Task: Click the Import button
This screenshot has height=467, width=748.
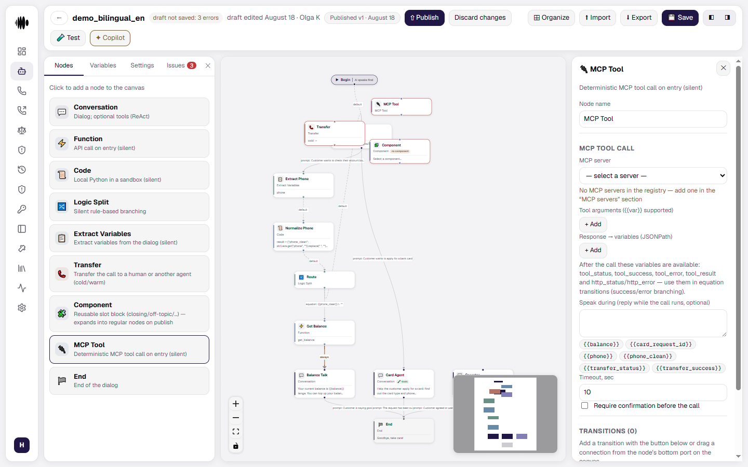Action: (597, 18)
